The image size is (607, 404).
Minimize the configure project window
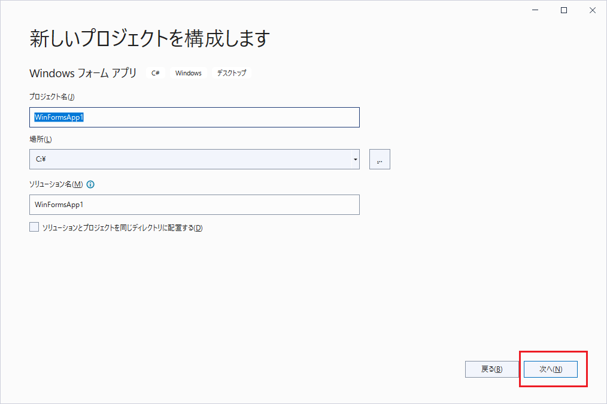[x=535, y=10]
